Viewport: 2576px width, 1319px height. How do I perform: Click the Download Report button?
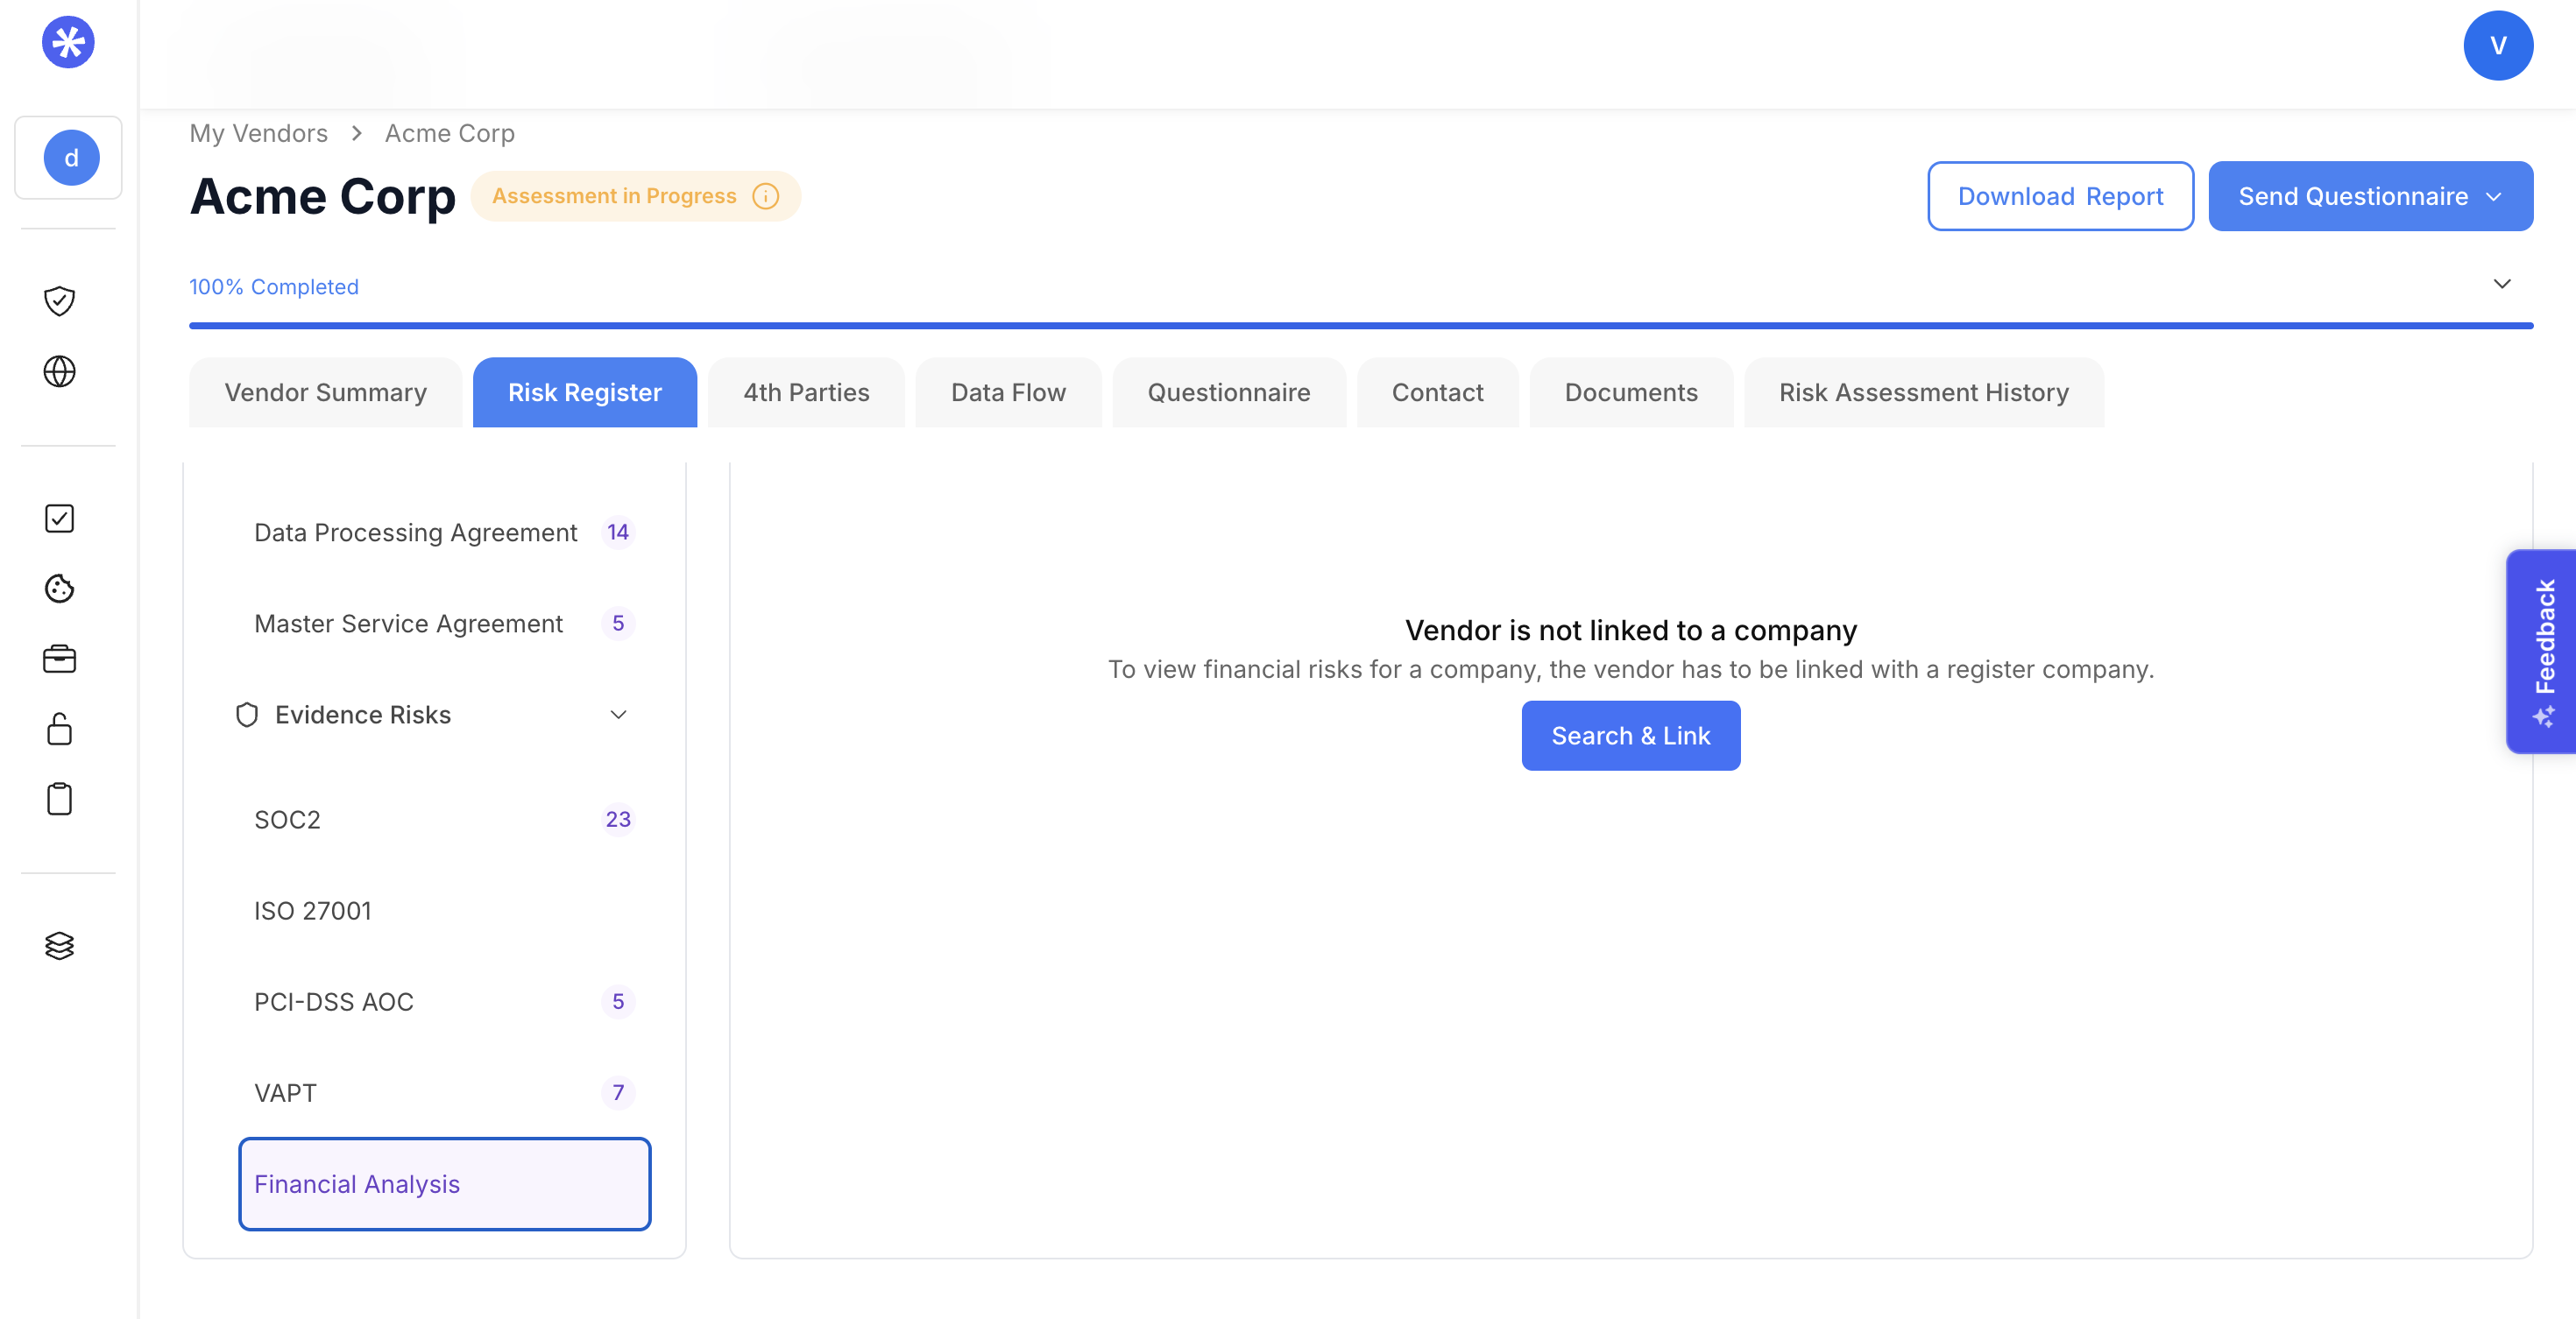click(2059, 197)
